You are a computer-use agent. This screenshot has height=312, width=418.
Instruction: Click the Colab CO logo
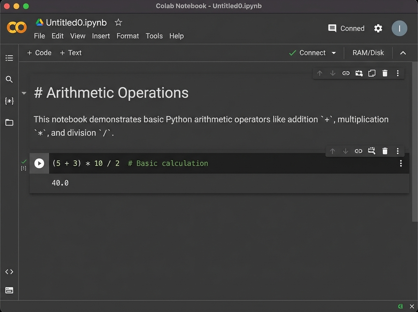pyautogui.click(x=17, y=27)
